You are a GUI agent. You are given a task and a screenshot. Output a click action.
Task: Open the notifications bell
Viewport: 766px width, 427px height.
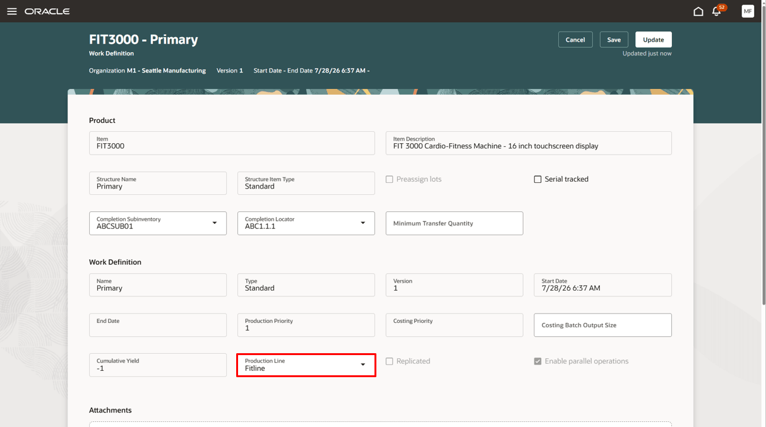coord(716,11)
